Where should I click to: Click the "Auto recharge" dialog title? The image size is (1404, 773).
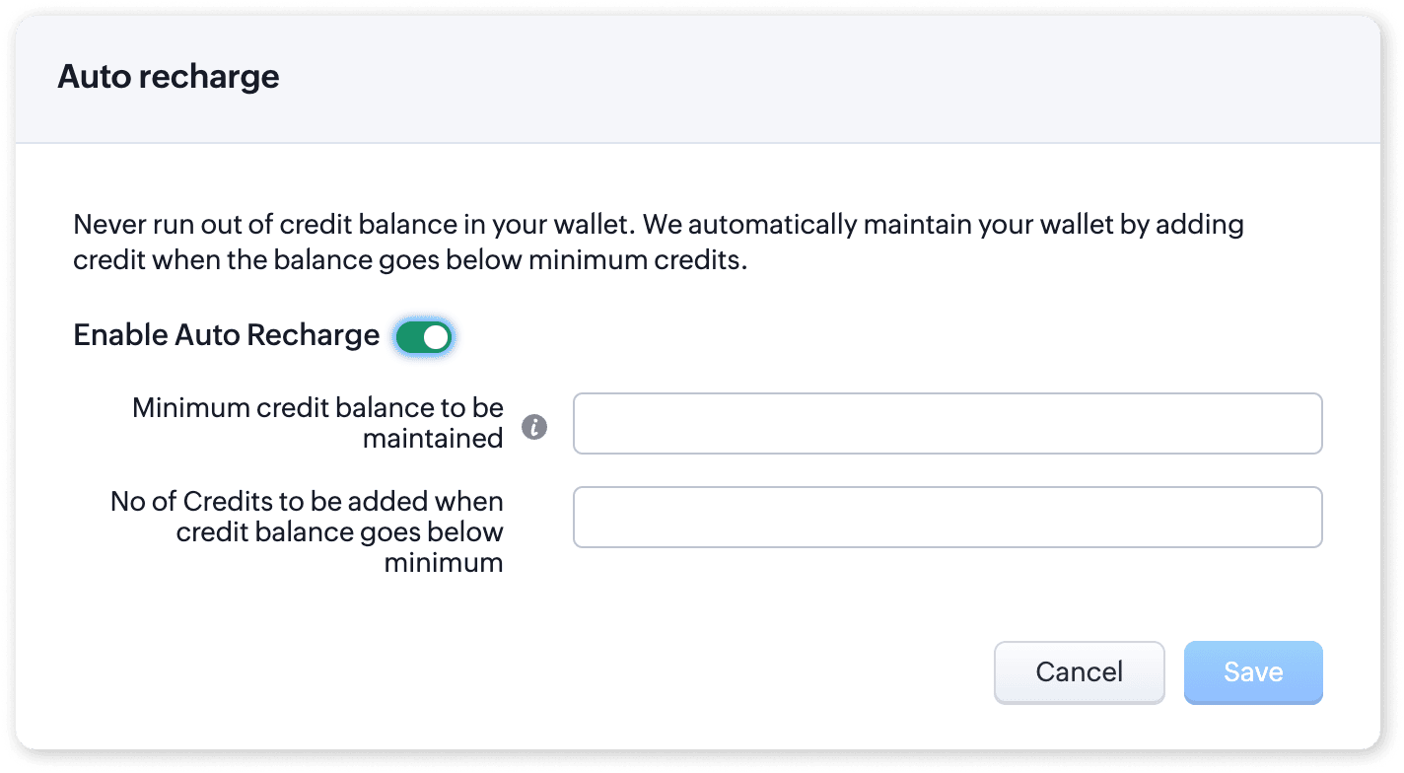169,77
